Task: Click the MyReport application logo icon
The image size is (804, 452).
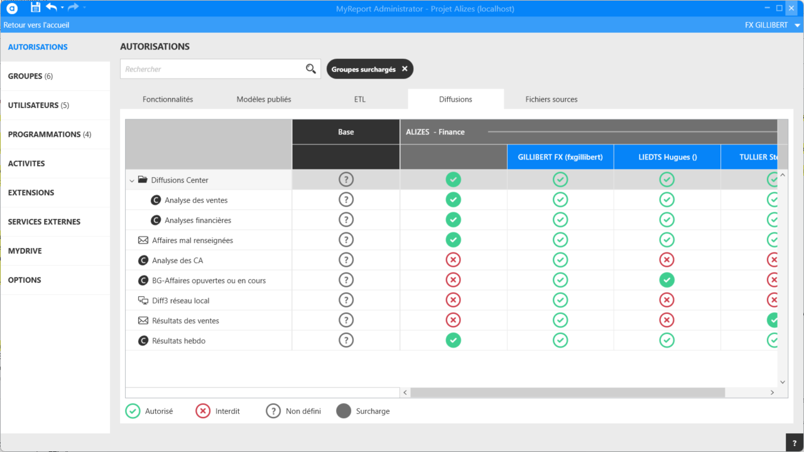Action: click(x=11, y=8)
